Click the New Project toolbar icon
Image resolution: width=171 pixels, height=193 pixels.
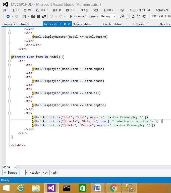[x=24, y=16]
